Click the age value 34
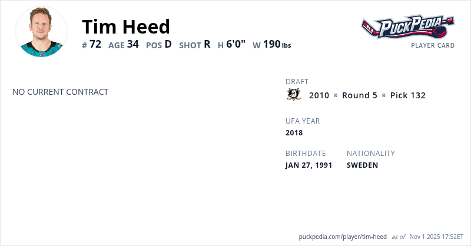The width and height of the screenshot is (471, 246). 132,44
